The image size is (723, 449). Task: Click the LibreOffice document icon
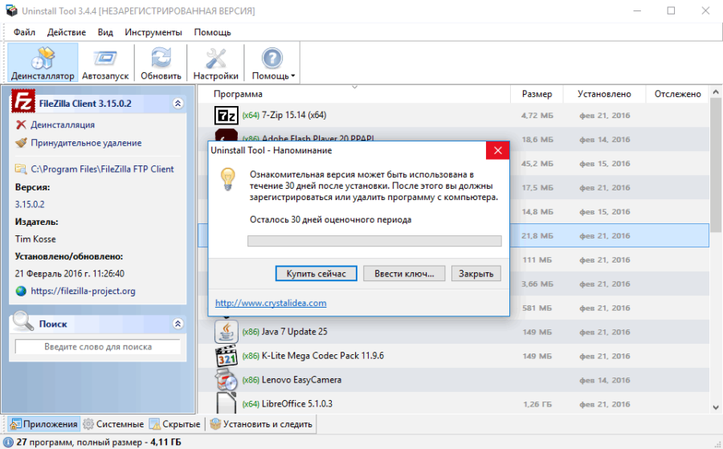[226, 403]
